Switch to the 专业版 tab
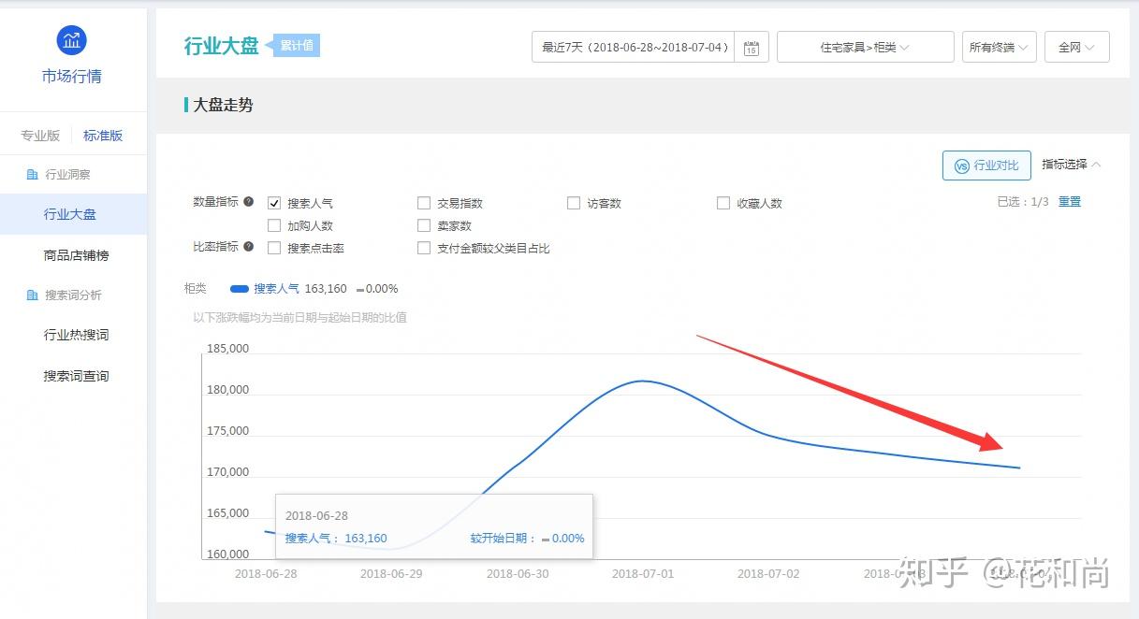Screen dimensions: 1139x619 click(x=40, y=136)
